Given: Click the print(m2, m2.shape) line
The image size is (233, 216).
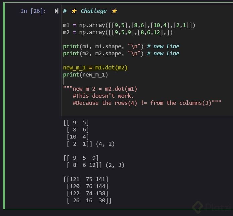Looking at the screenshot, I should pos(121,54).
